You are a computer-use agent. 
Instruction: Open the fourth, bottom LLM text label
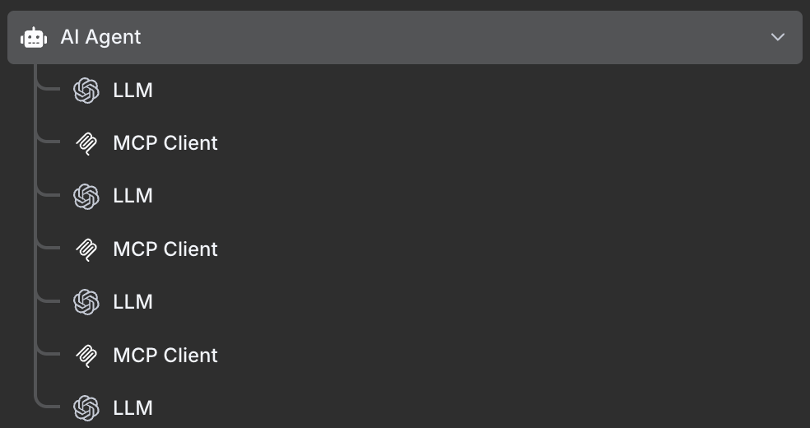(x=133, y=408)
